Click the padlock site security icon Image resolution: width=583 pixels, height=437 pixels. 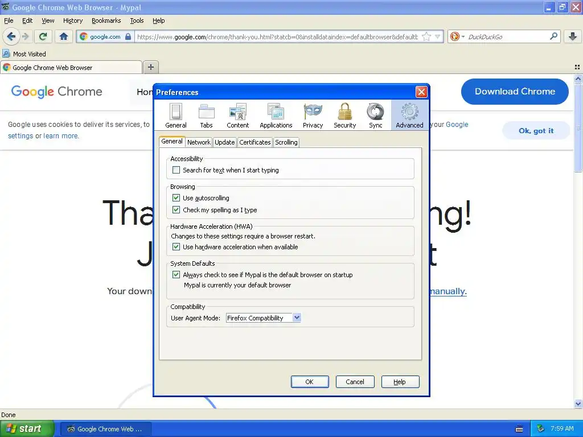(x=128, y=36)
